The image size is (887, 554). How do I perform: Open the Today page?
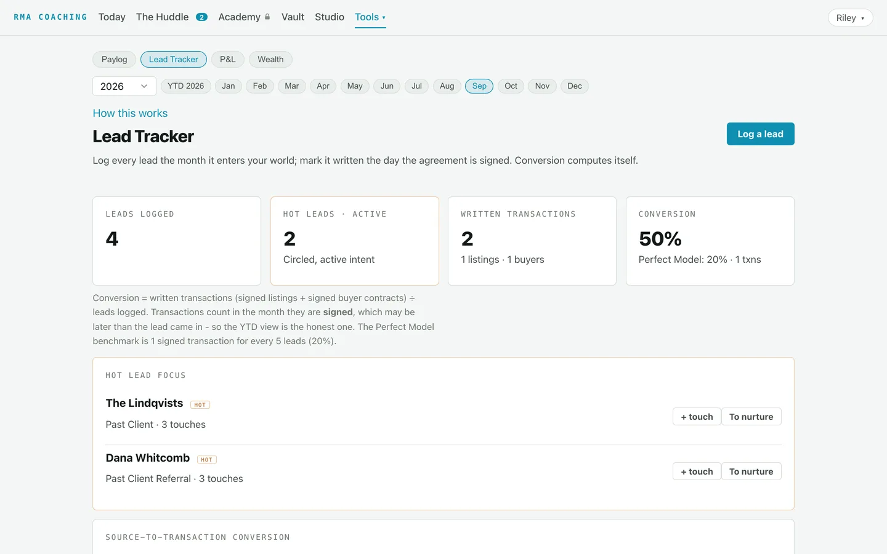(111, 17)
